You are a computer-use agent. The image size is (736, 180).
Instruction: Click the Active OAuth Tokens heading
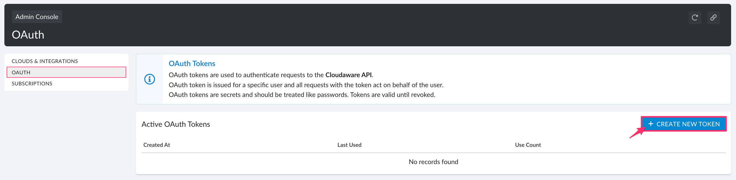click(x=175, y=124)
